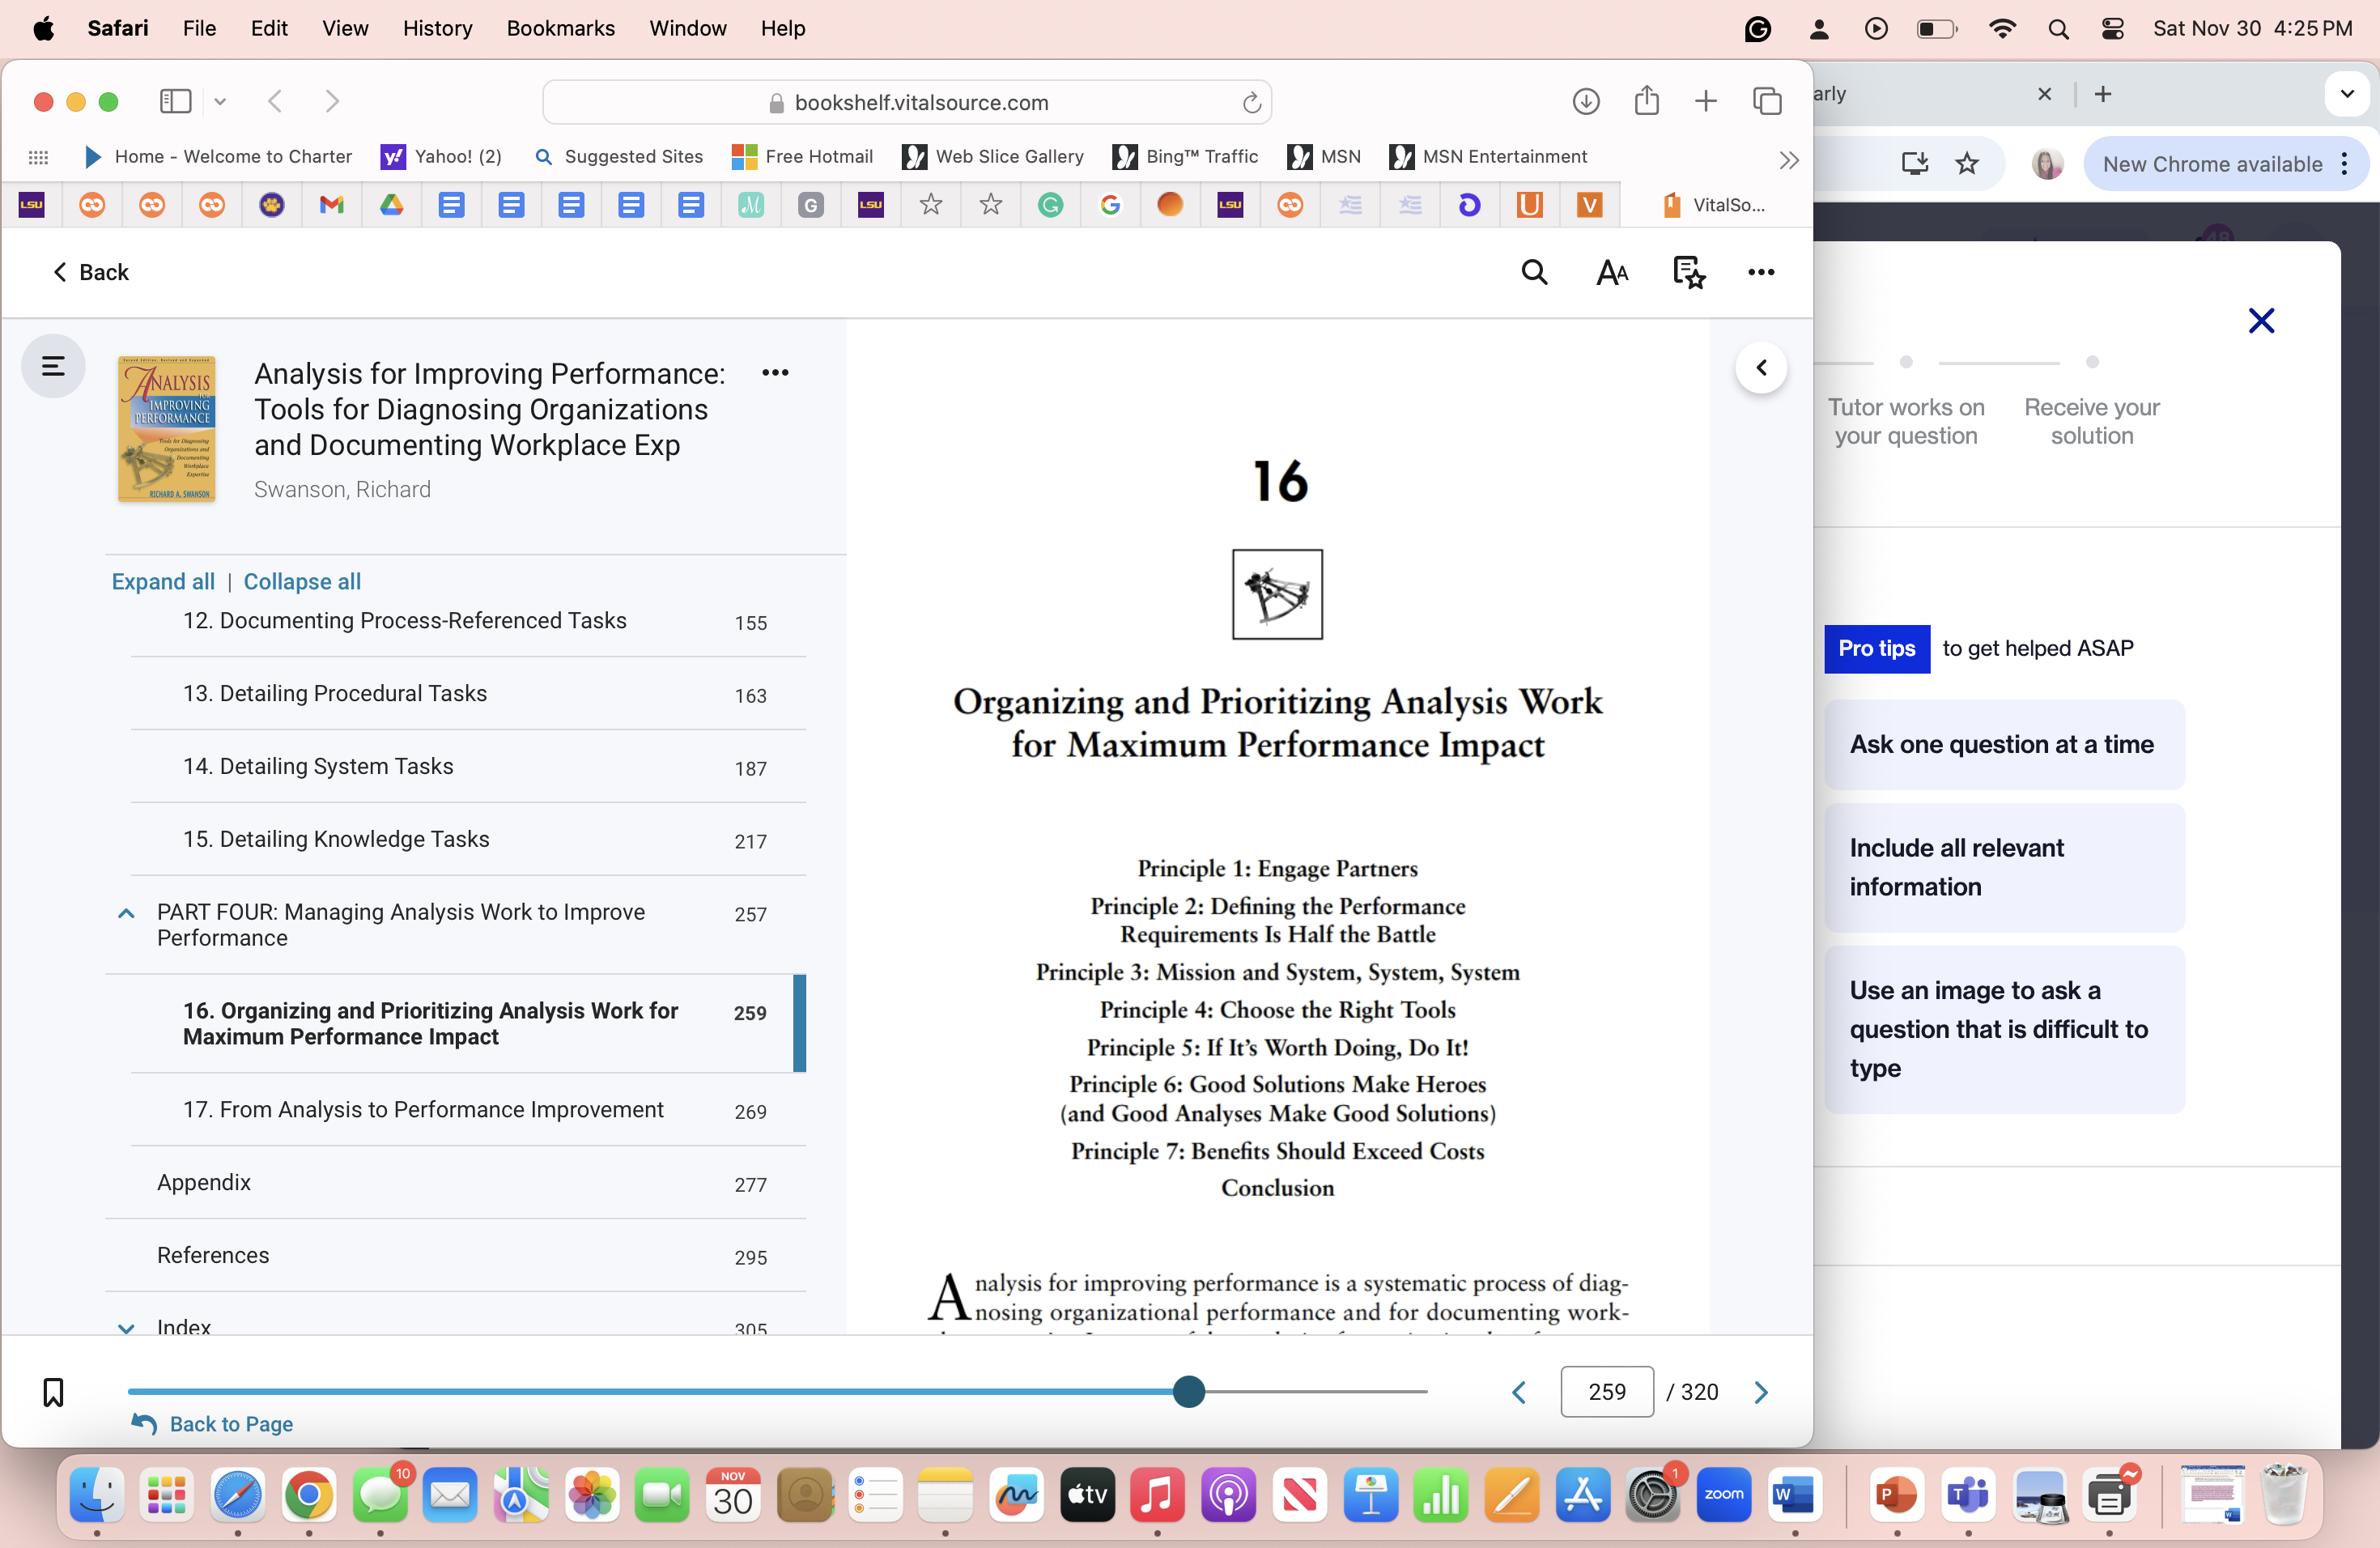Toggle the Safari sidebar button

176,101
